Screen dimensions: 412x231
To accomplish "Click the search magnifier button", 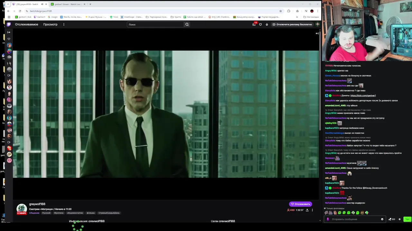I will click(187, 24).
